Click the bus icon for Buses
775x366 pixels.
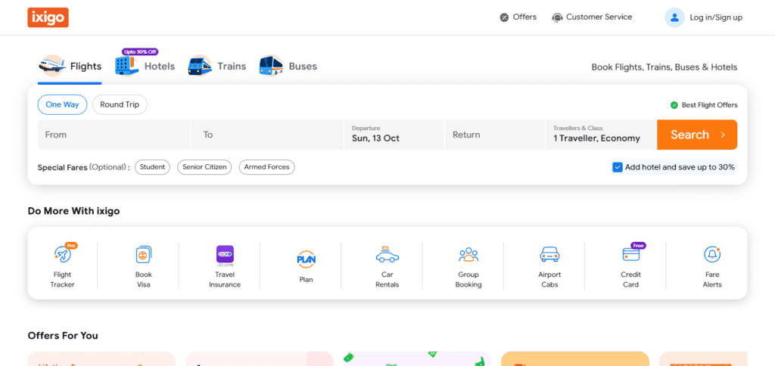tap(272, 66)
